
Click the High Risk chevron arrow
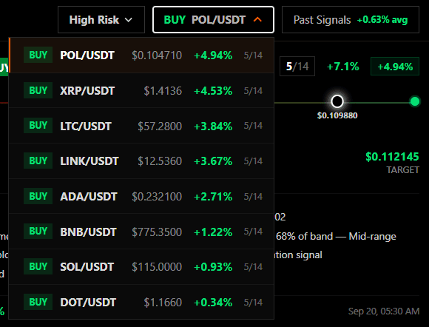[x=128, y=20]
